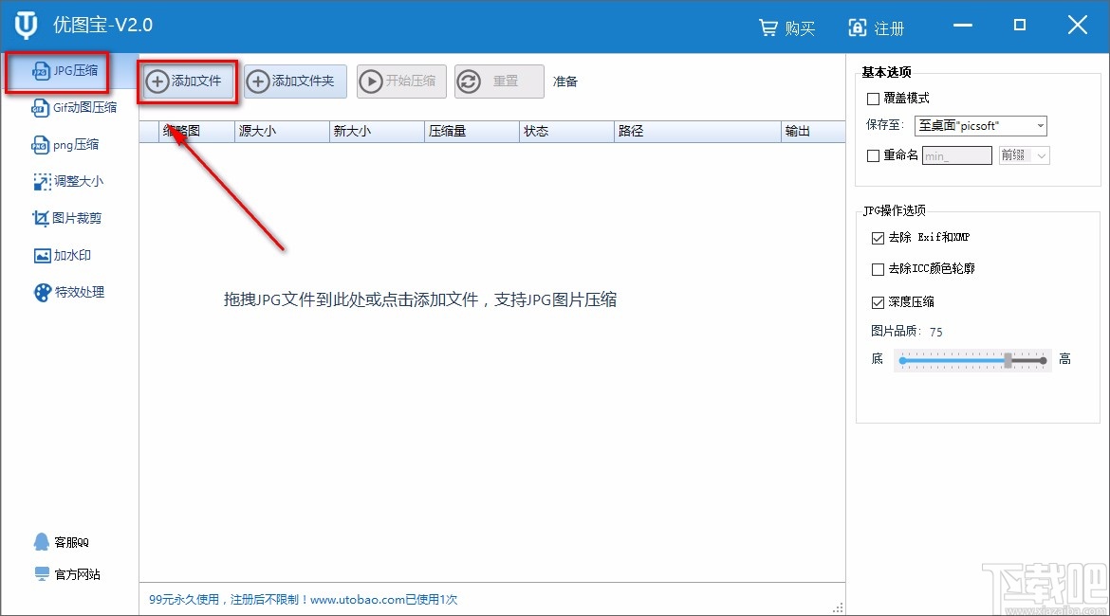Adjust the 图片品质 quality slider

(1008, 361)
